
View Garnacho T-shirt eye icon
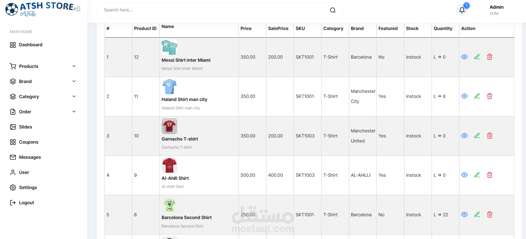point(464,136)
